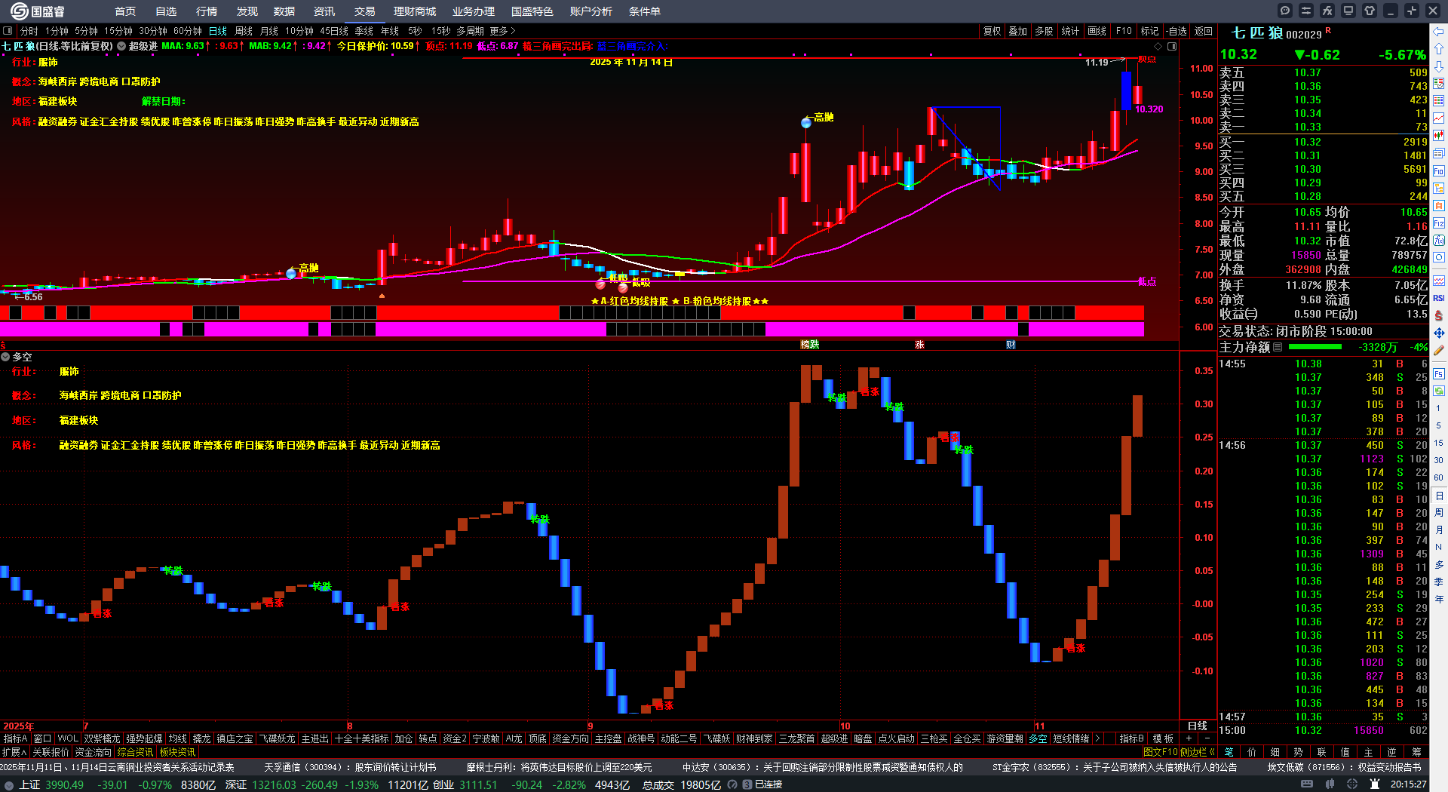This screenshot has height=792, width=1448.
Task: Click the Guosheng logo at top left
Action: tap(37, 11)
